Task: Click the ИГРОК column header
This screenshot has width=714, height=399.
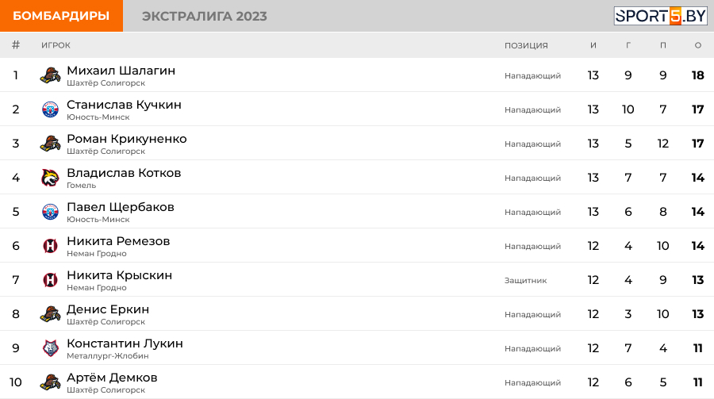Action: (56, 45)
